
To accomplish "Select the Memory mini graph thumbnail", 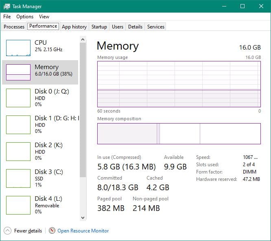I will (18, 72).
